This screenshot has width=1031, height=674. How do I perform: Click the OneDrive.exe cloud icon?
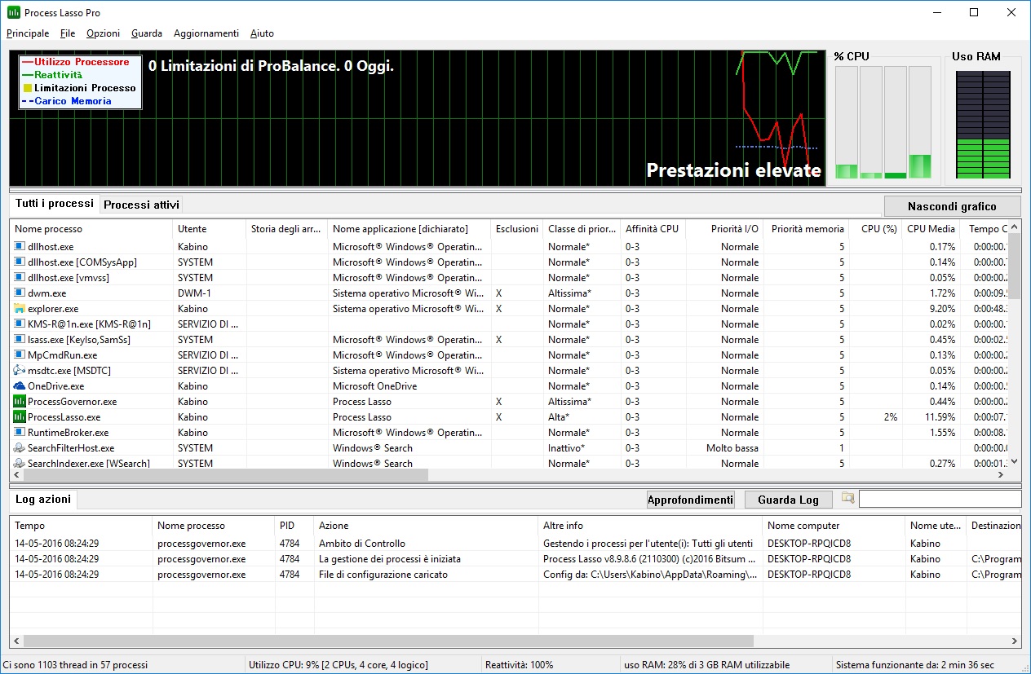[20, 385]
